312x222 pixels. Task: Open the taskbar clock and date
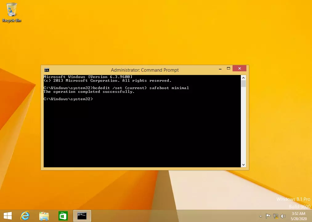pos(298,216)
